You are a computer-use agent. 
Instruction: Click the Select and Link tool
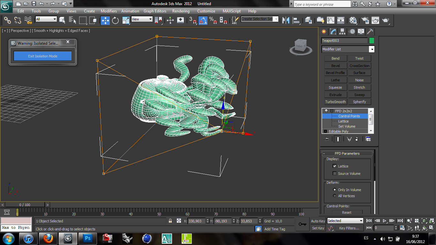point(7,20)
